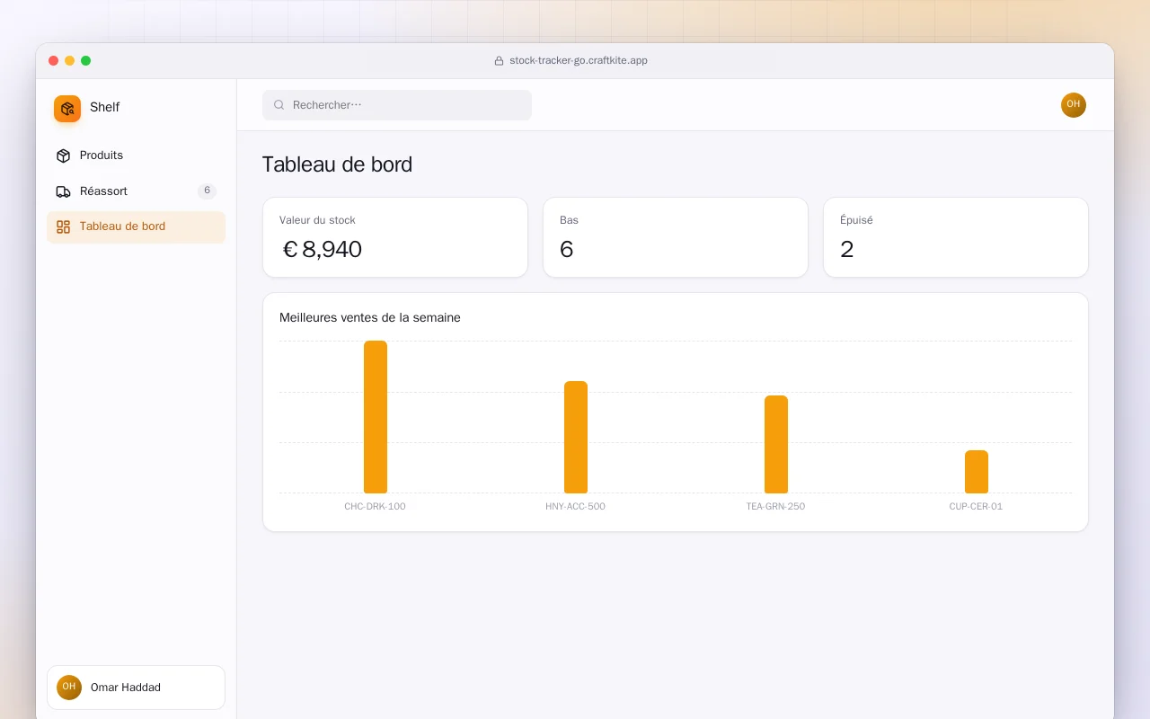Open the Épuisé stock card
The width and height of the screenshot is (1150, 719).
[956, 237]
